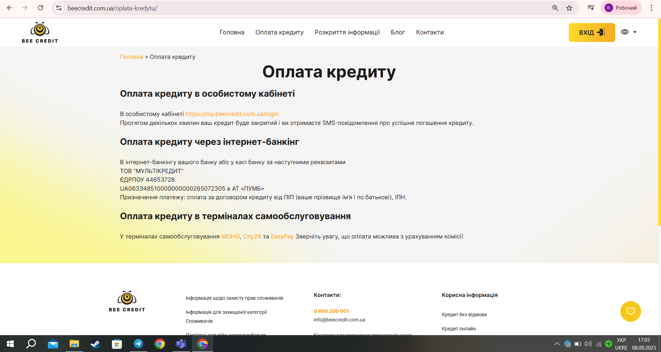Click the Головна breadcrumb link
Image resolution: width=661 pixels, height=352 pixels.
(x=132, y=57)
